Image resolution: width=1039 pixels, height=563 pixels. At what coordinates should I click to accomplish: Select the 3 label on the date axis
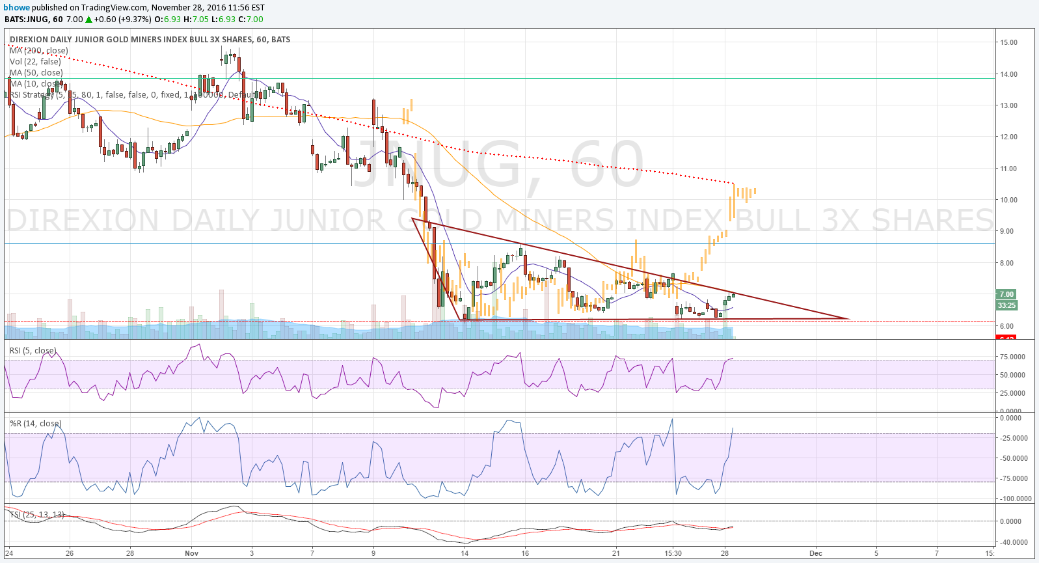tap(252, 554)
